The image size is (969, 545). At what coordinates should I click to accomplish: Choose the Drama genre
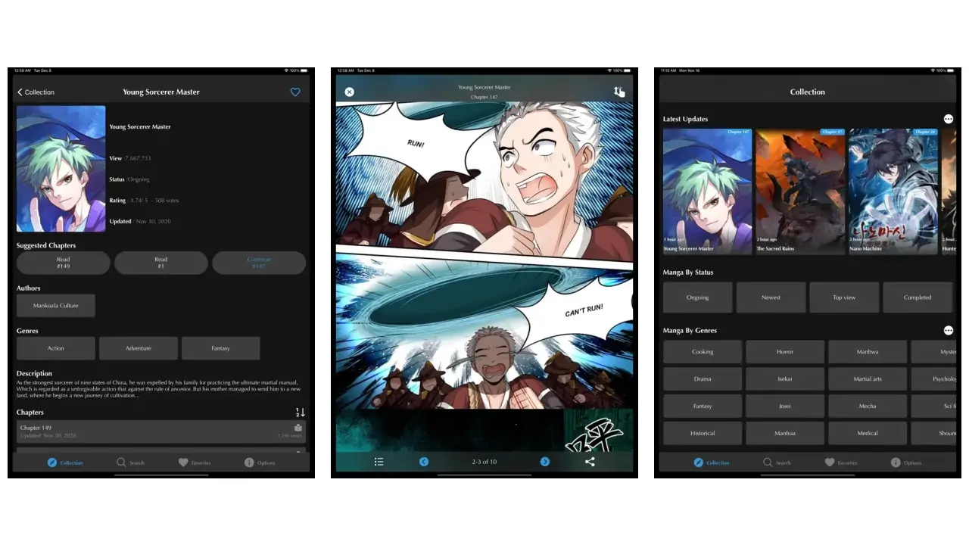[x=703, y=379]
